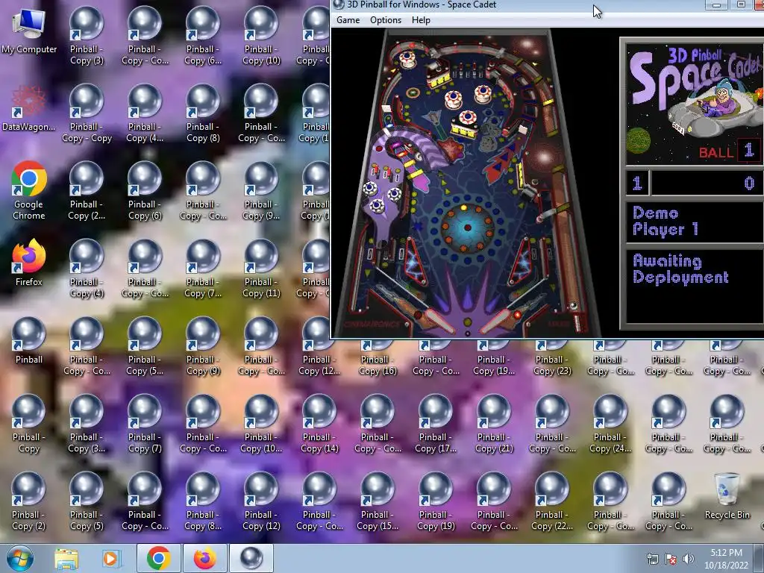Select Pinball - Copy (7) shortcut
The height and width of the screenshot is (573, 764).
pyautogui.click(x=145, y=423)
